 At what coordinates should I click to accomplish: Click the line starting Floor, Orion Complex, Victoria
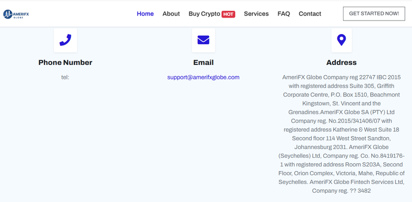click(x=341, y=173)
